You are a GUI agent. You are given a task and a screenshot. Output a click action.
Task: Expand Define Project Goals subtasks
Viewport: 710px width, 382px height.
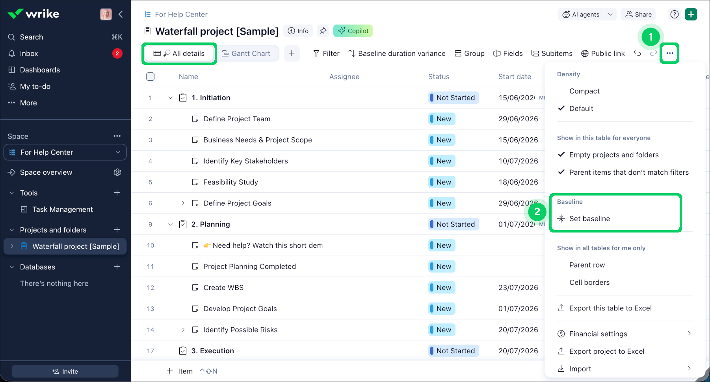coord(183,203)
